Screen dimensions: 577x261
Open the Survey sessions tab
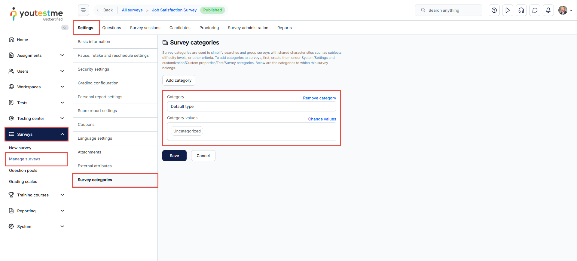pyautogui.click(x=145, y=28)
